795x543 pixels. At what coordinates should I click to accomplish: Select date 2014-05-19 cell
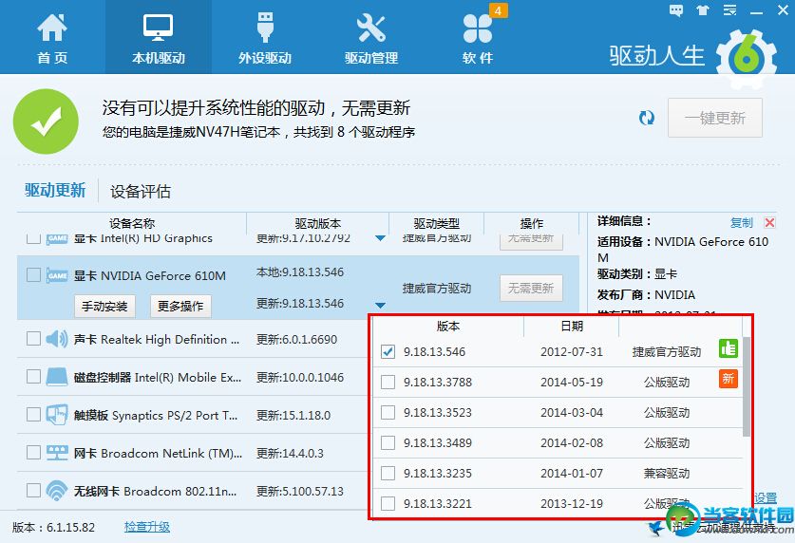pyautogui.click(x=572, y=382)
